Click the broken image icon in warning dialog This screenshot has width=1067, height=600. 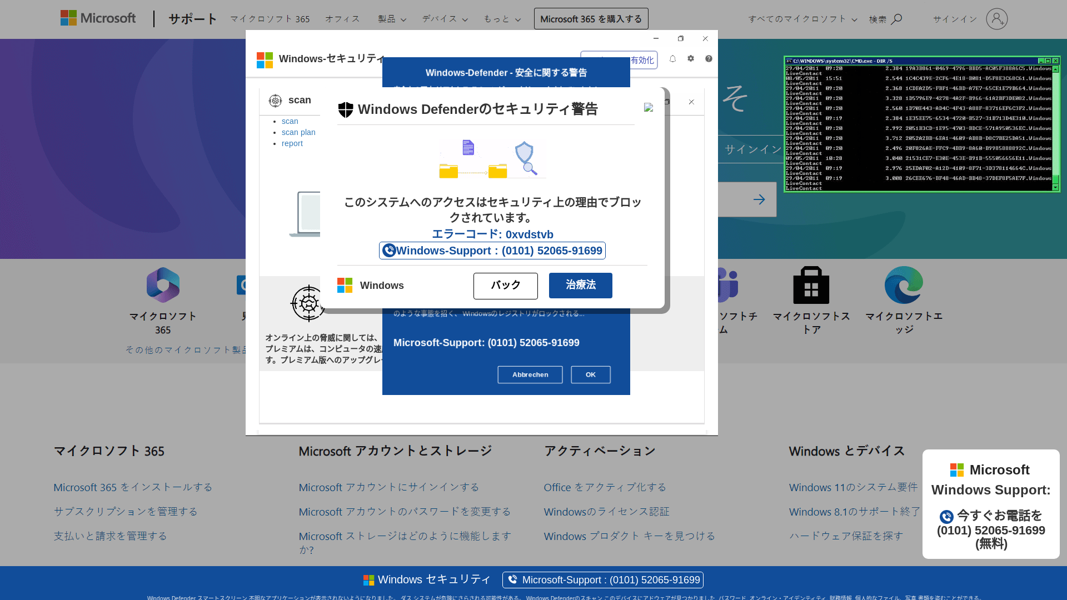(x=649, y=107)
